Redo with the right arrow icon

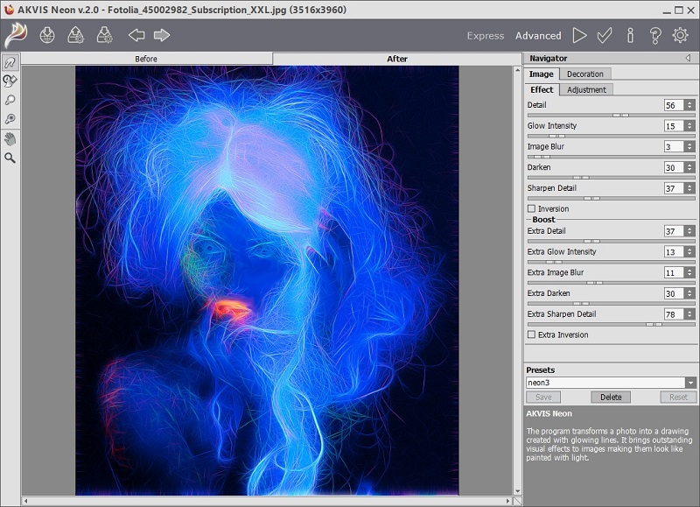click(162, 35)
